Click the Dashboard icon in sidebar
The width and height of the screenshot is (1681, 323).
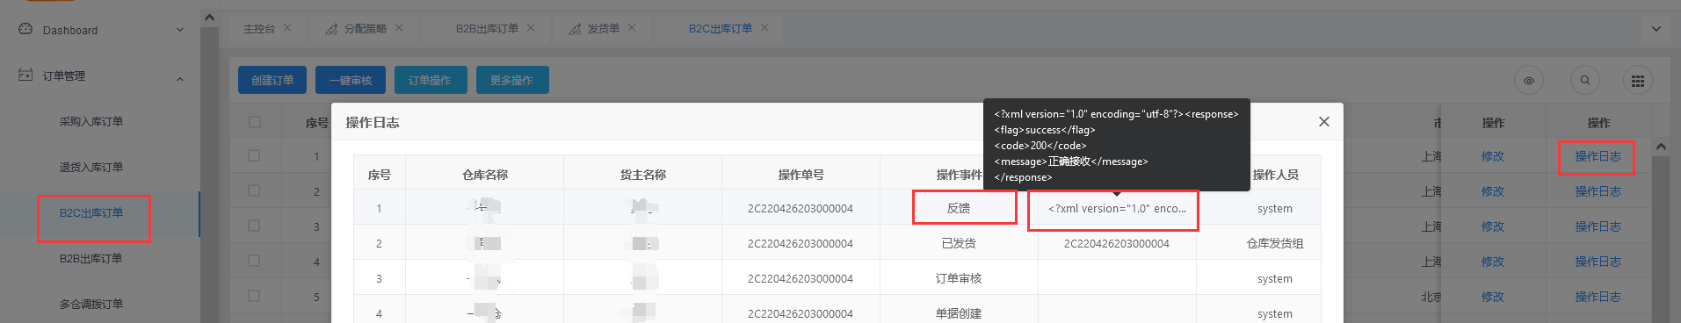(x=25, y=29)
